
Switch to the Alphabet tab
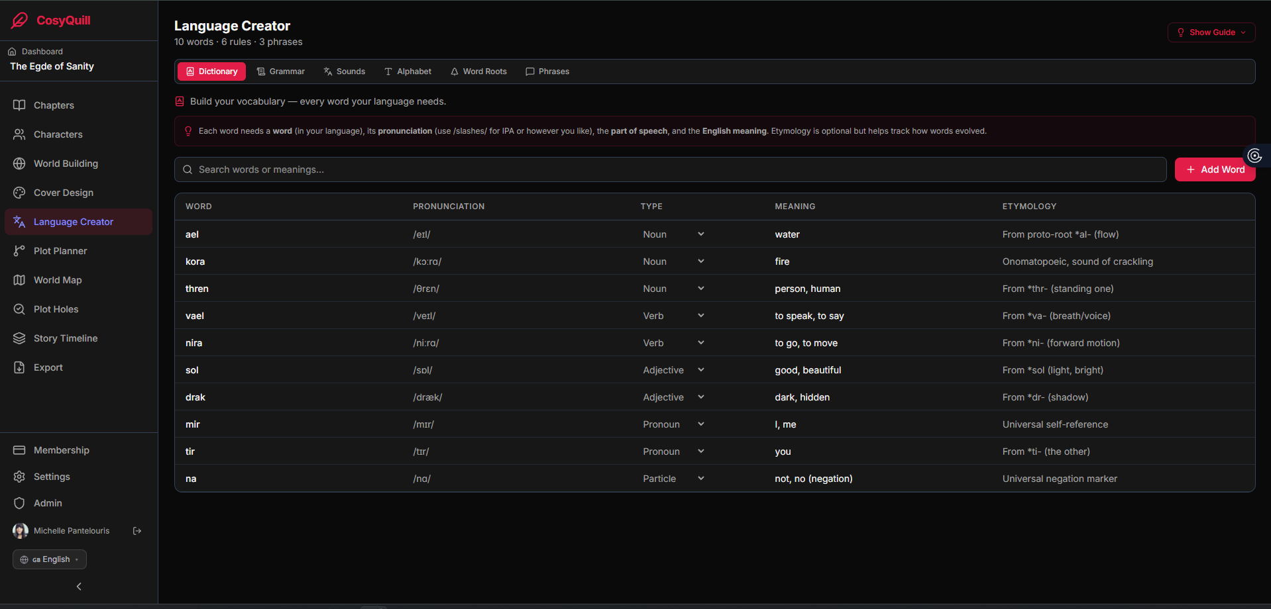tap(408, 71)
